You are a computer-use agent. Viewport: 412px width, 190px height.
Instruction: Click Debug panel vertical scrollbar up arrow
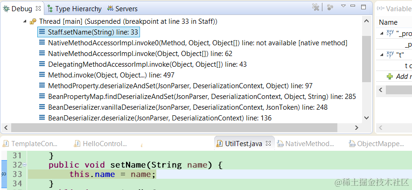click(366, 21)
